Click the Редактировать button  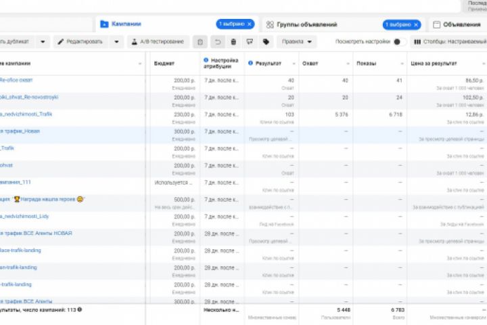(x=80, y=42)
